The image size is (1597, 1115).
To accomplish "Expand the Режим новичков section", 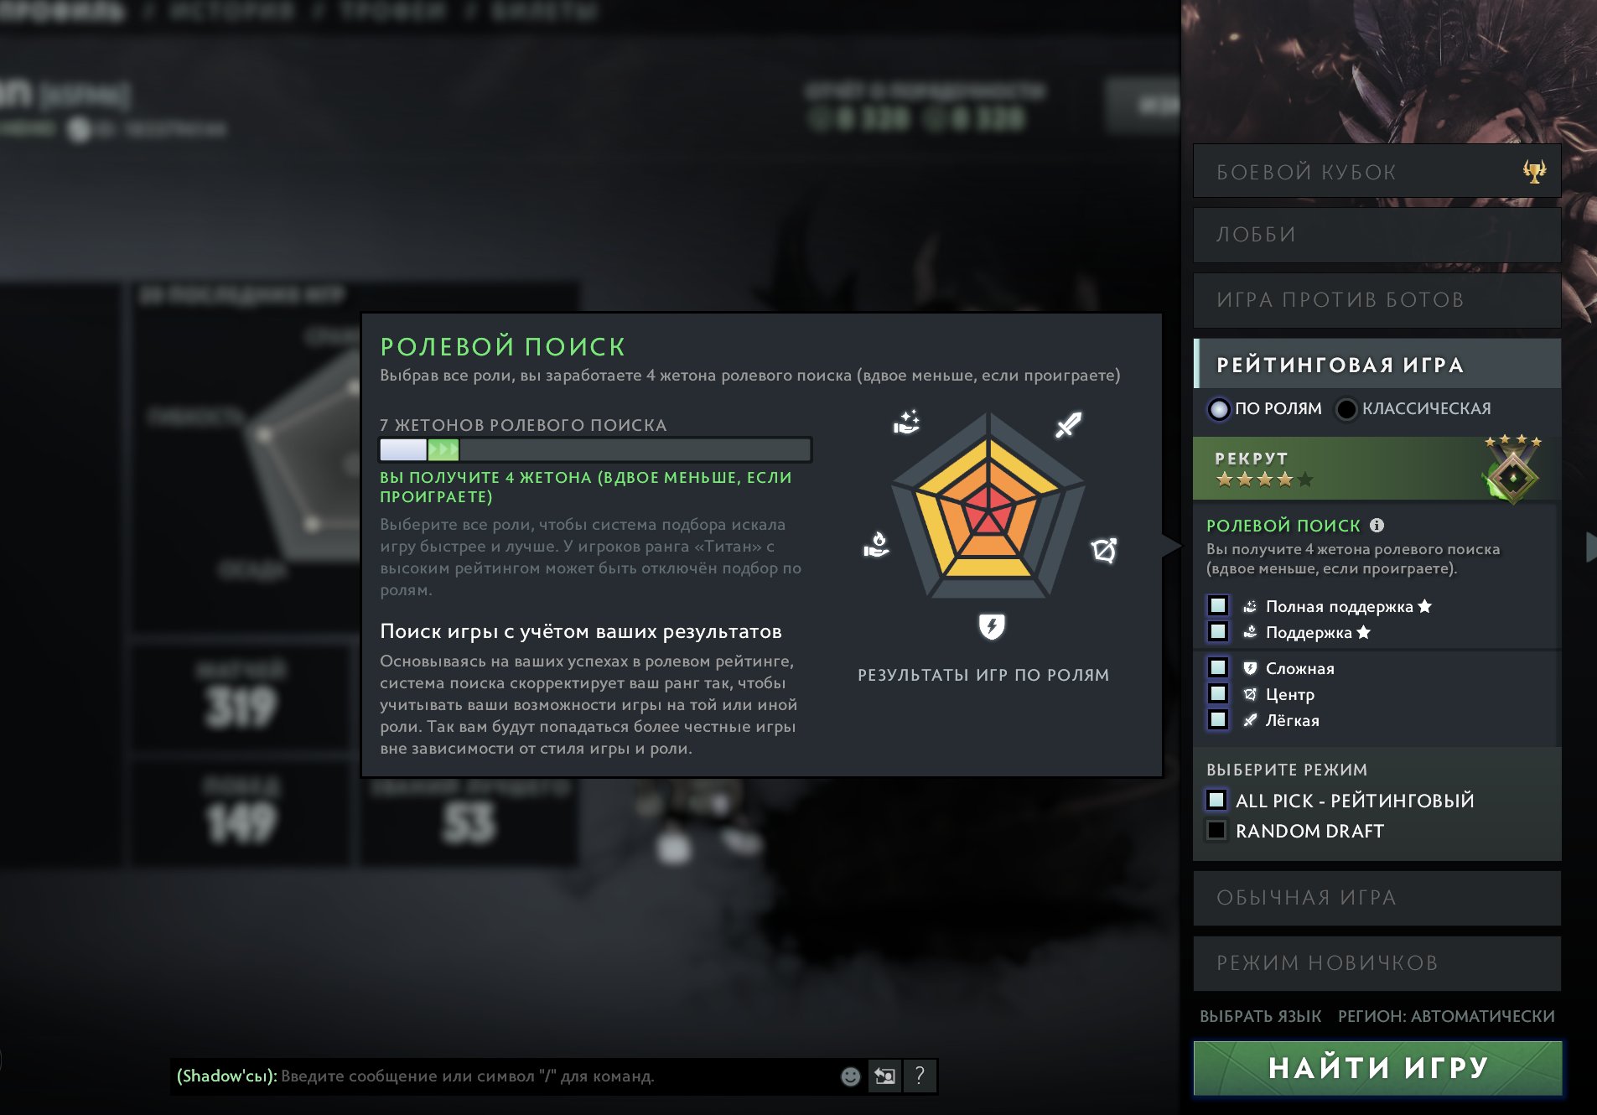I will click(1377, 963).
